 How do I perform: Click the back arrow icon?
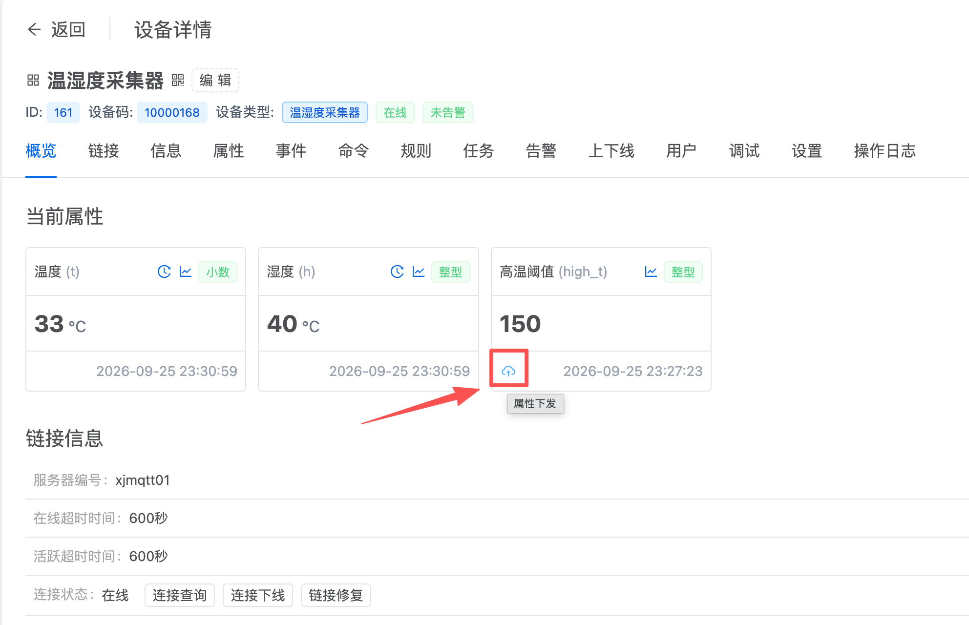pyautogui.click(x=34, y=30)
